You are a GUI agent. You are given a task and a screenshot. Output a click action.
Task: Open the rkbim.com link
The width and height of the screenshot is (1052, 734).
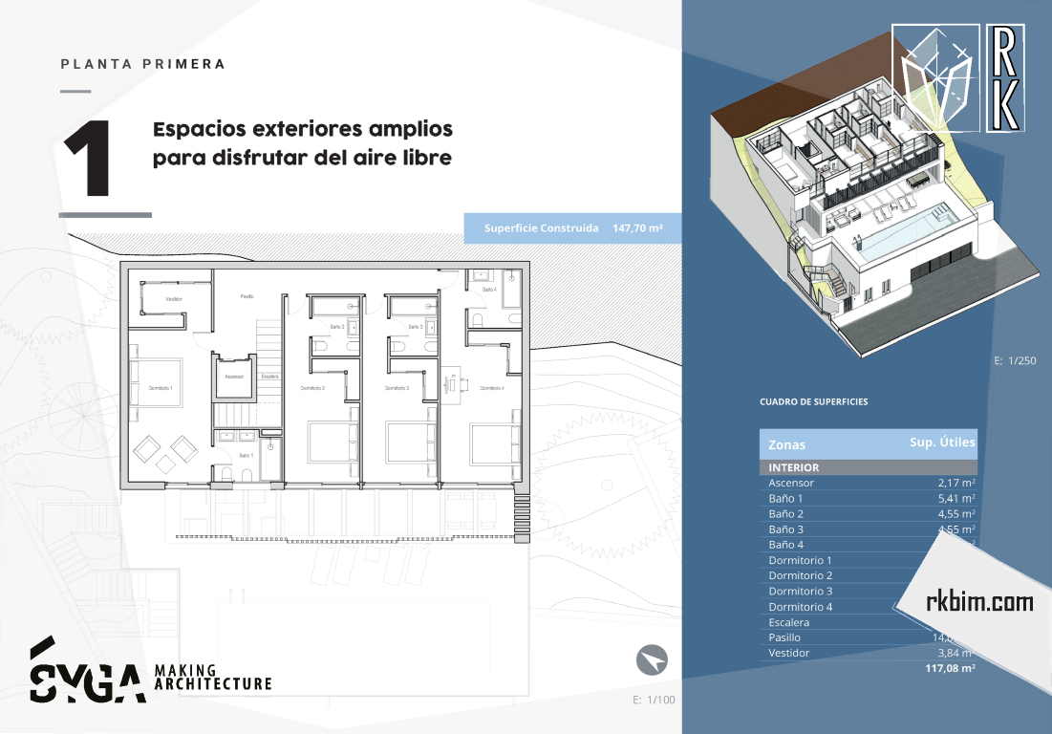[979, 602]
